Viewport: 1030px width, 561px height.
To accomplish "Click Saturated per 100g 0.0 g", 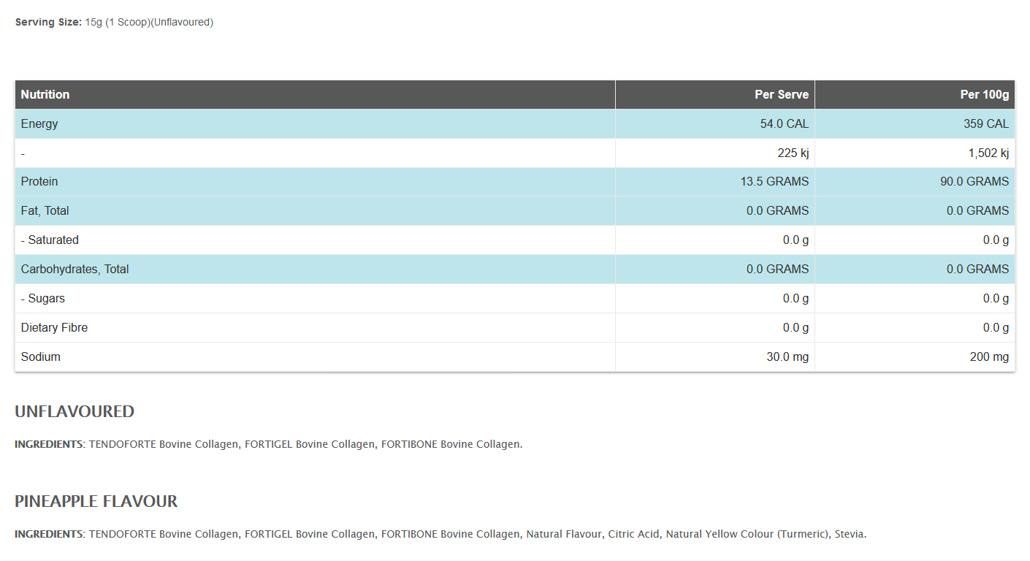I will (x=996, y=240).
